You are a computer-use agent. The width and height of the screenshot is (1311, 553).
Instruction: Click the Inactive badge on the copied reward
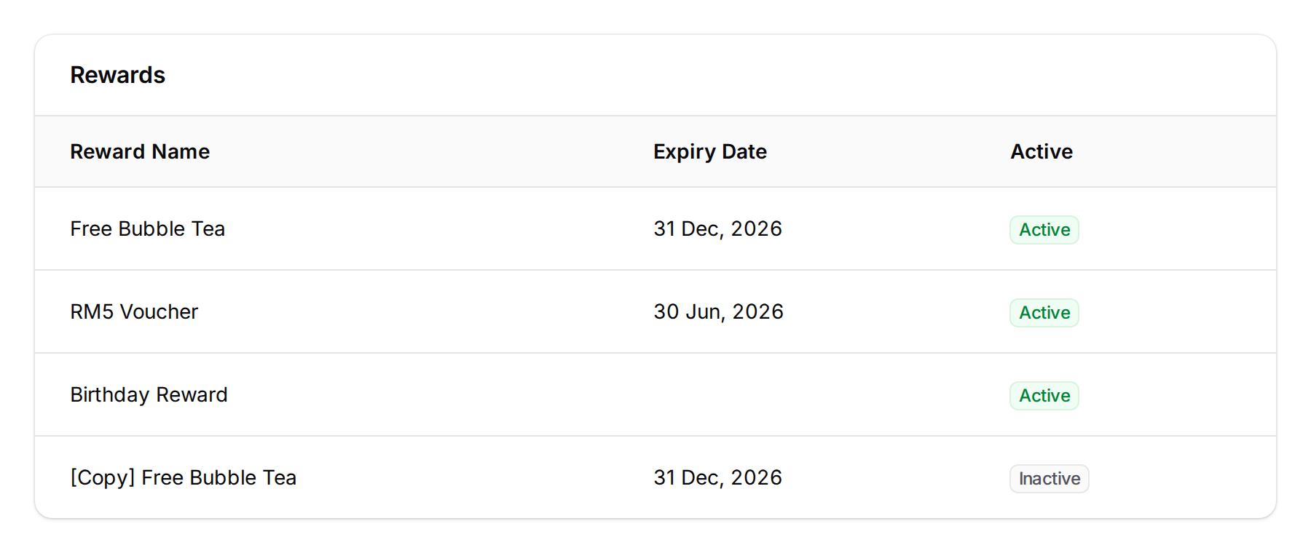(x=1049, y=479)
